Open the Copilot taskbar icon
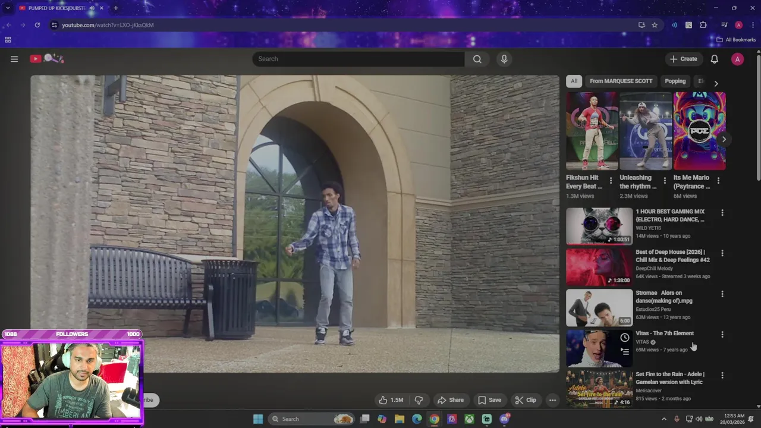Screen dimensions: 761x428 (382, 419)
